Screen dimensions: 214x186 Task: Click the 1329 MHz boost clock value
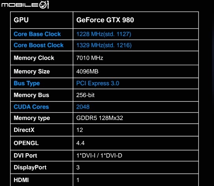point(104,45)
